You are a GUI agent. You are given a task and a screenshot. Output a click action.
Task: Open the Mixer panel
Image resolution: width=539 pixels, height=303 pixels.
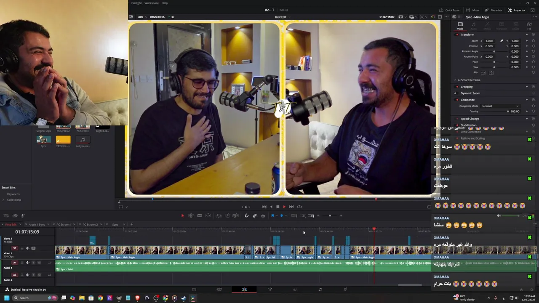point(473,10)
